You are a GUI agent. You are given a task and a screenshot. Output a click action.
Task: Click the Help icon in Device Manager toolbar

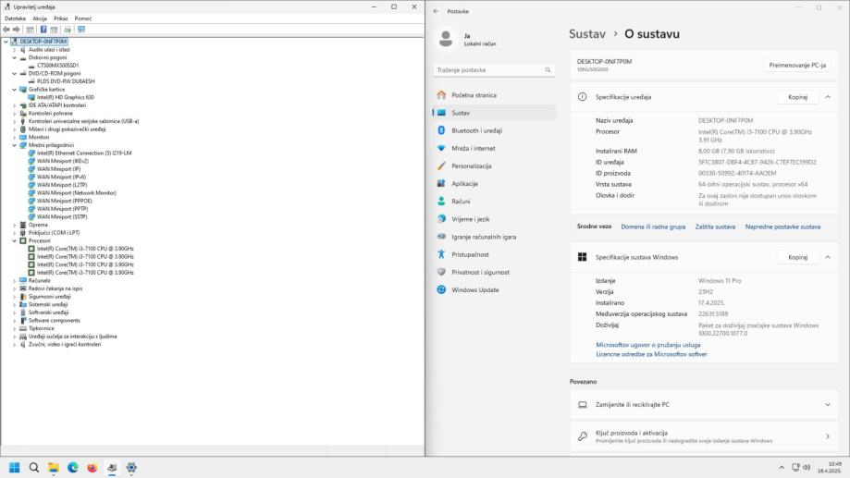43,30
